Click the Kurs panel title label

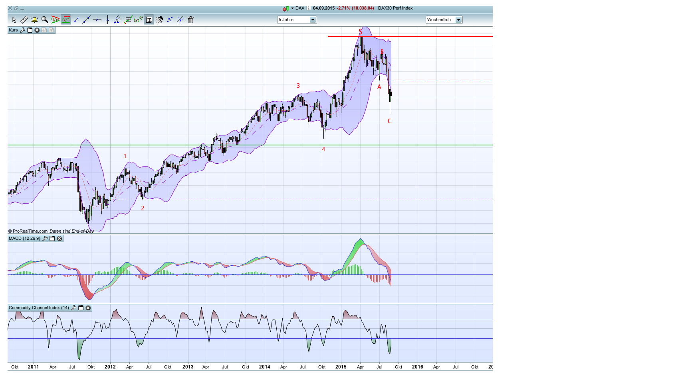13,30
